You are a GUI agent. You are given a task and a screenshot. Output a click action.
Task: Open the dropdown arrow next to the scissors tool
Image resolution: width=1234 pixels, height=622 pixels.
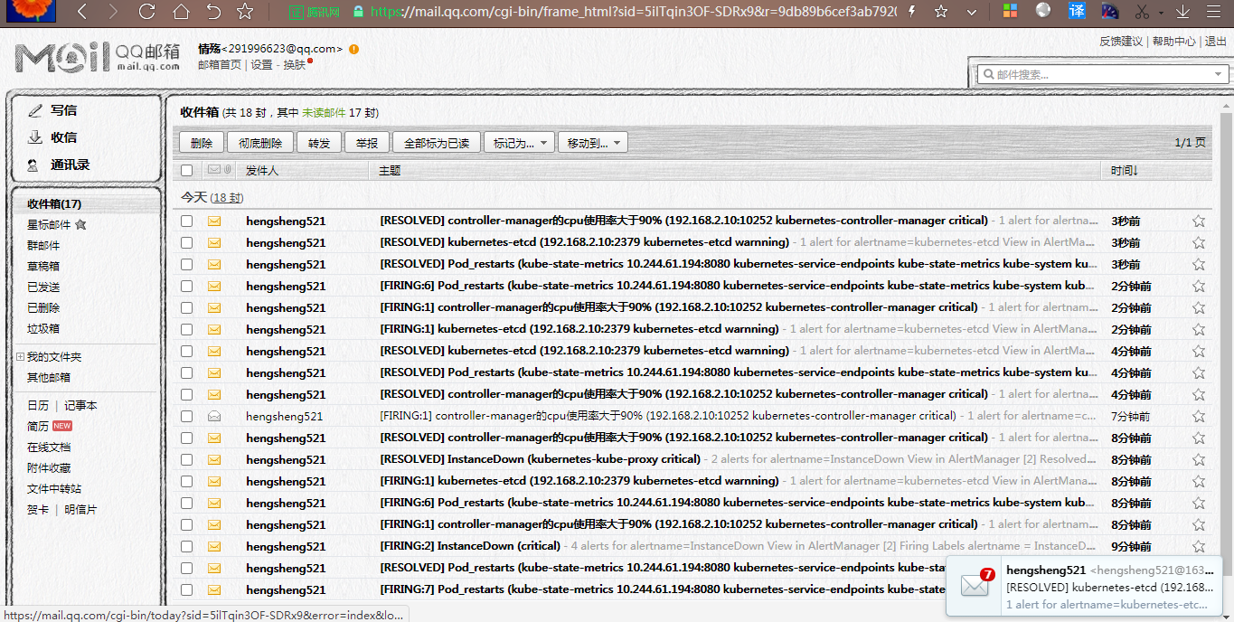(x=1163, y=12)
